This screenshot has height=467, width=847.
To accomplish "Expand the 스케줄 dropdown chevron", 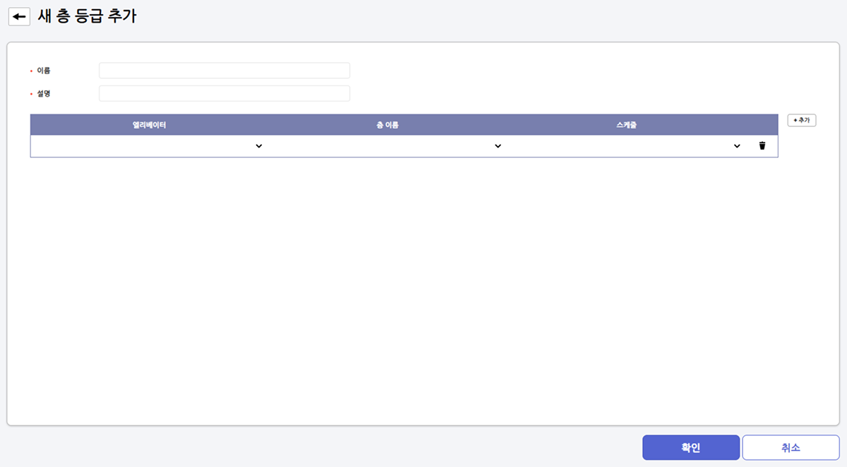I will click(737, 146).
